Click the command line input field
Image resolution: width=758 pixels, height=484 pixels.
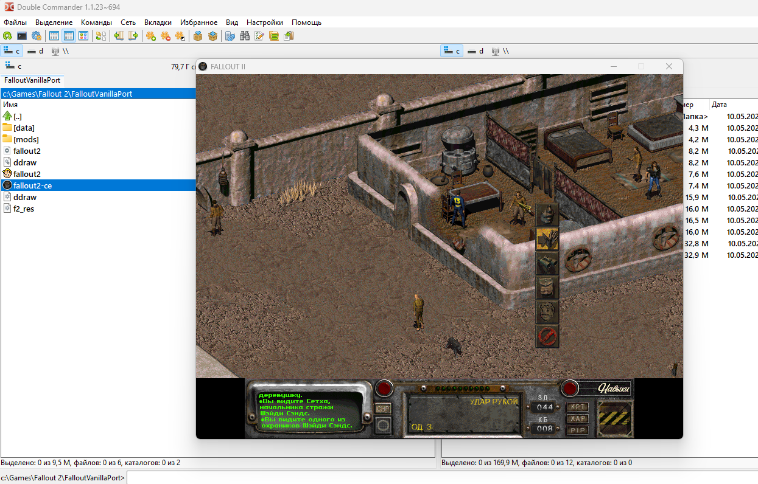pyautogui.click(x=441, y=478)
